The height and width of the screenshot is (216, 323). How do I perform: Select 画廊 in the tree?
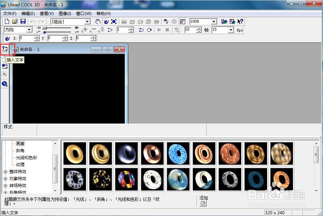(20, 143)
